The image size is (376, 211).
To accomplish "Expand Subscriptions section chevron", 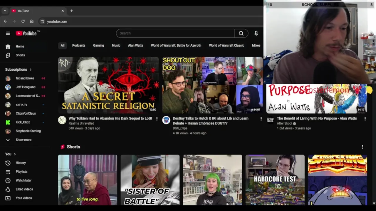I will (30, 70).
